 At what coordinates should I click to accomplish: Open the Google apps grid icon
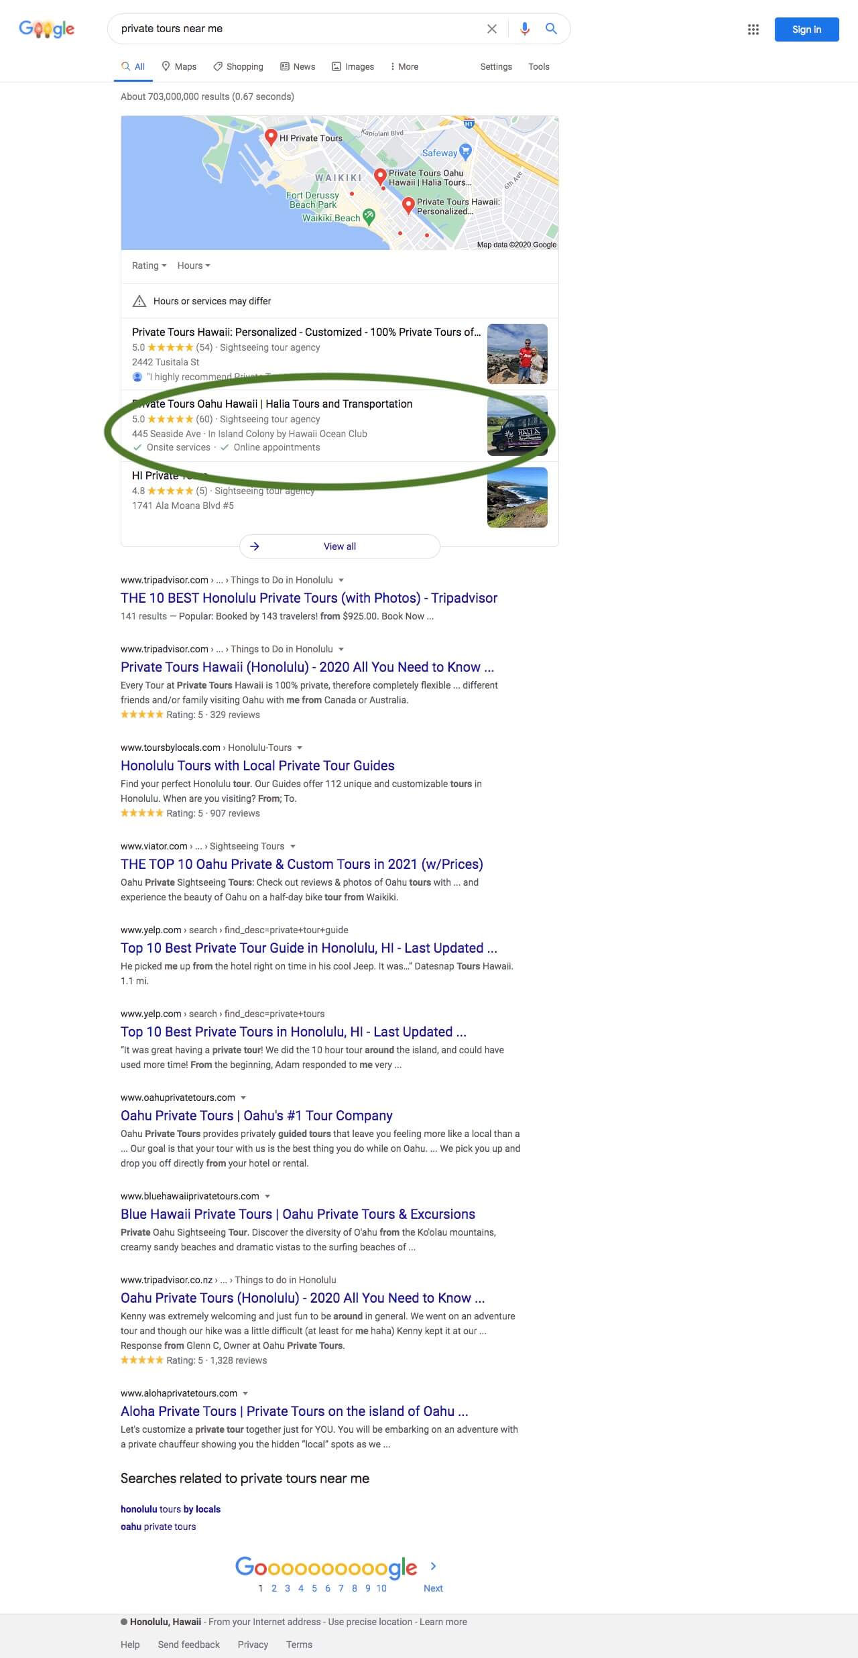[x=753, y=29]
